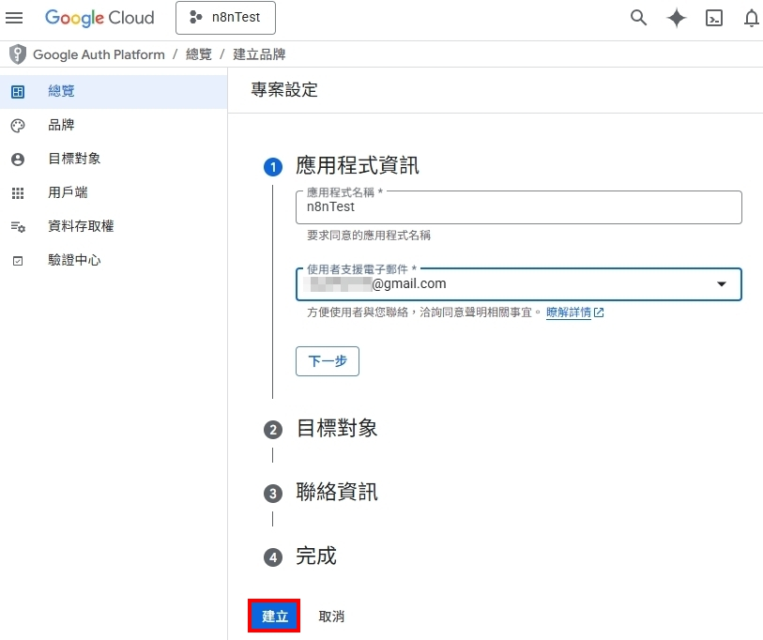Screen dimensions: 763x640
Task: Open the notifications bell
Action: 752,18
